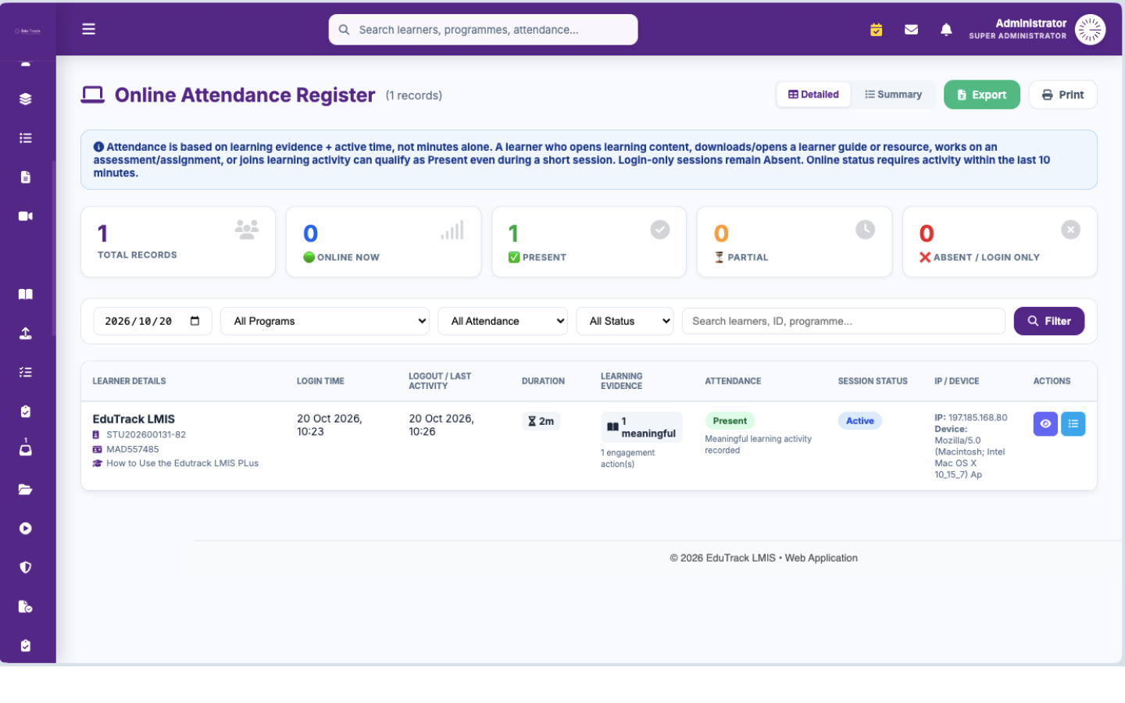This screenshot has height=703, width=1125.
Task: Open blue list action for EduTrack LMIS row
Action: [1073, 424]
